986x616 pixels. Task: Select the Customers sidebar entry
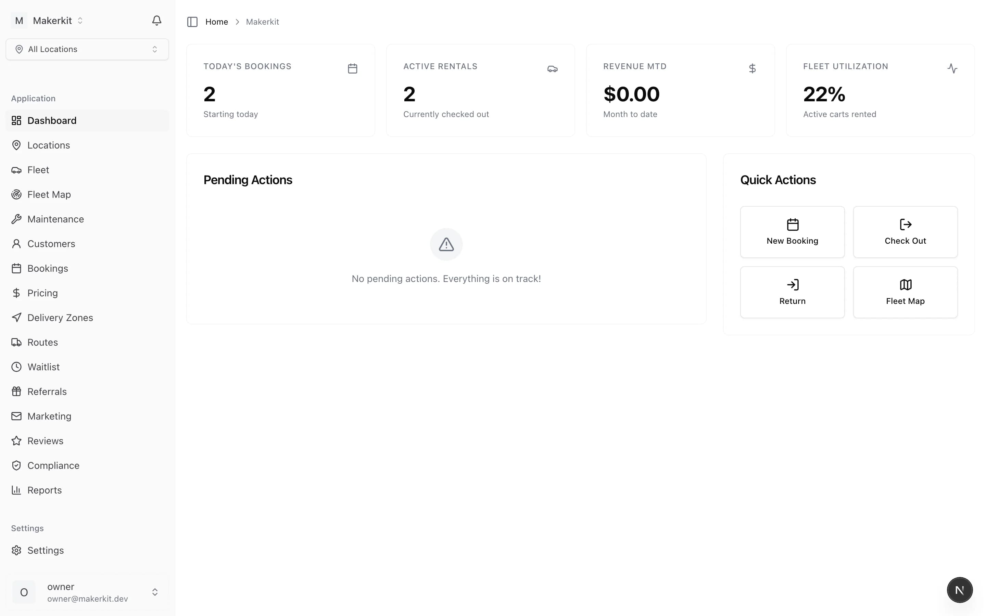point(51,244)
